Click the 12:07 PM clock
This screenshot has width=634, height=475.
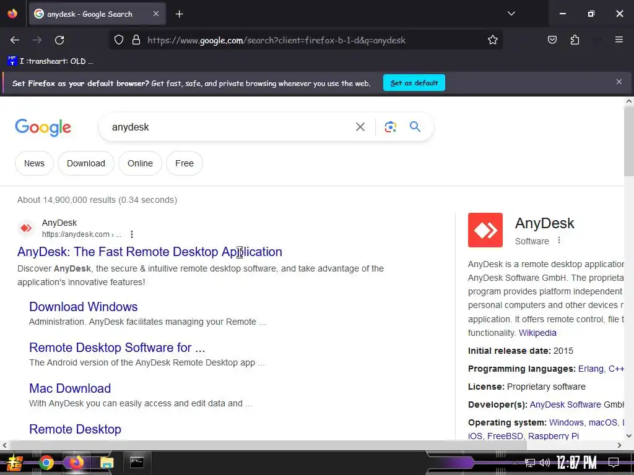click(x=576, y=463)
